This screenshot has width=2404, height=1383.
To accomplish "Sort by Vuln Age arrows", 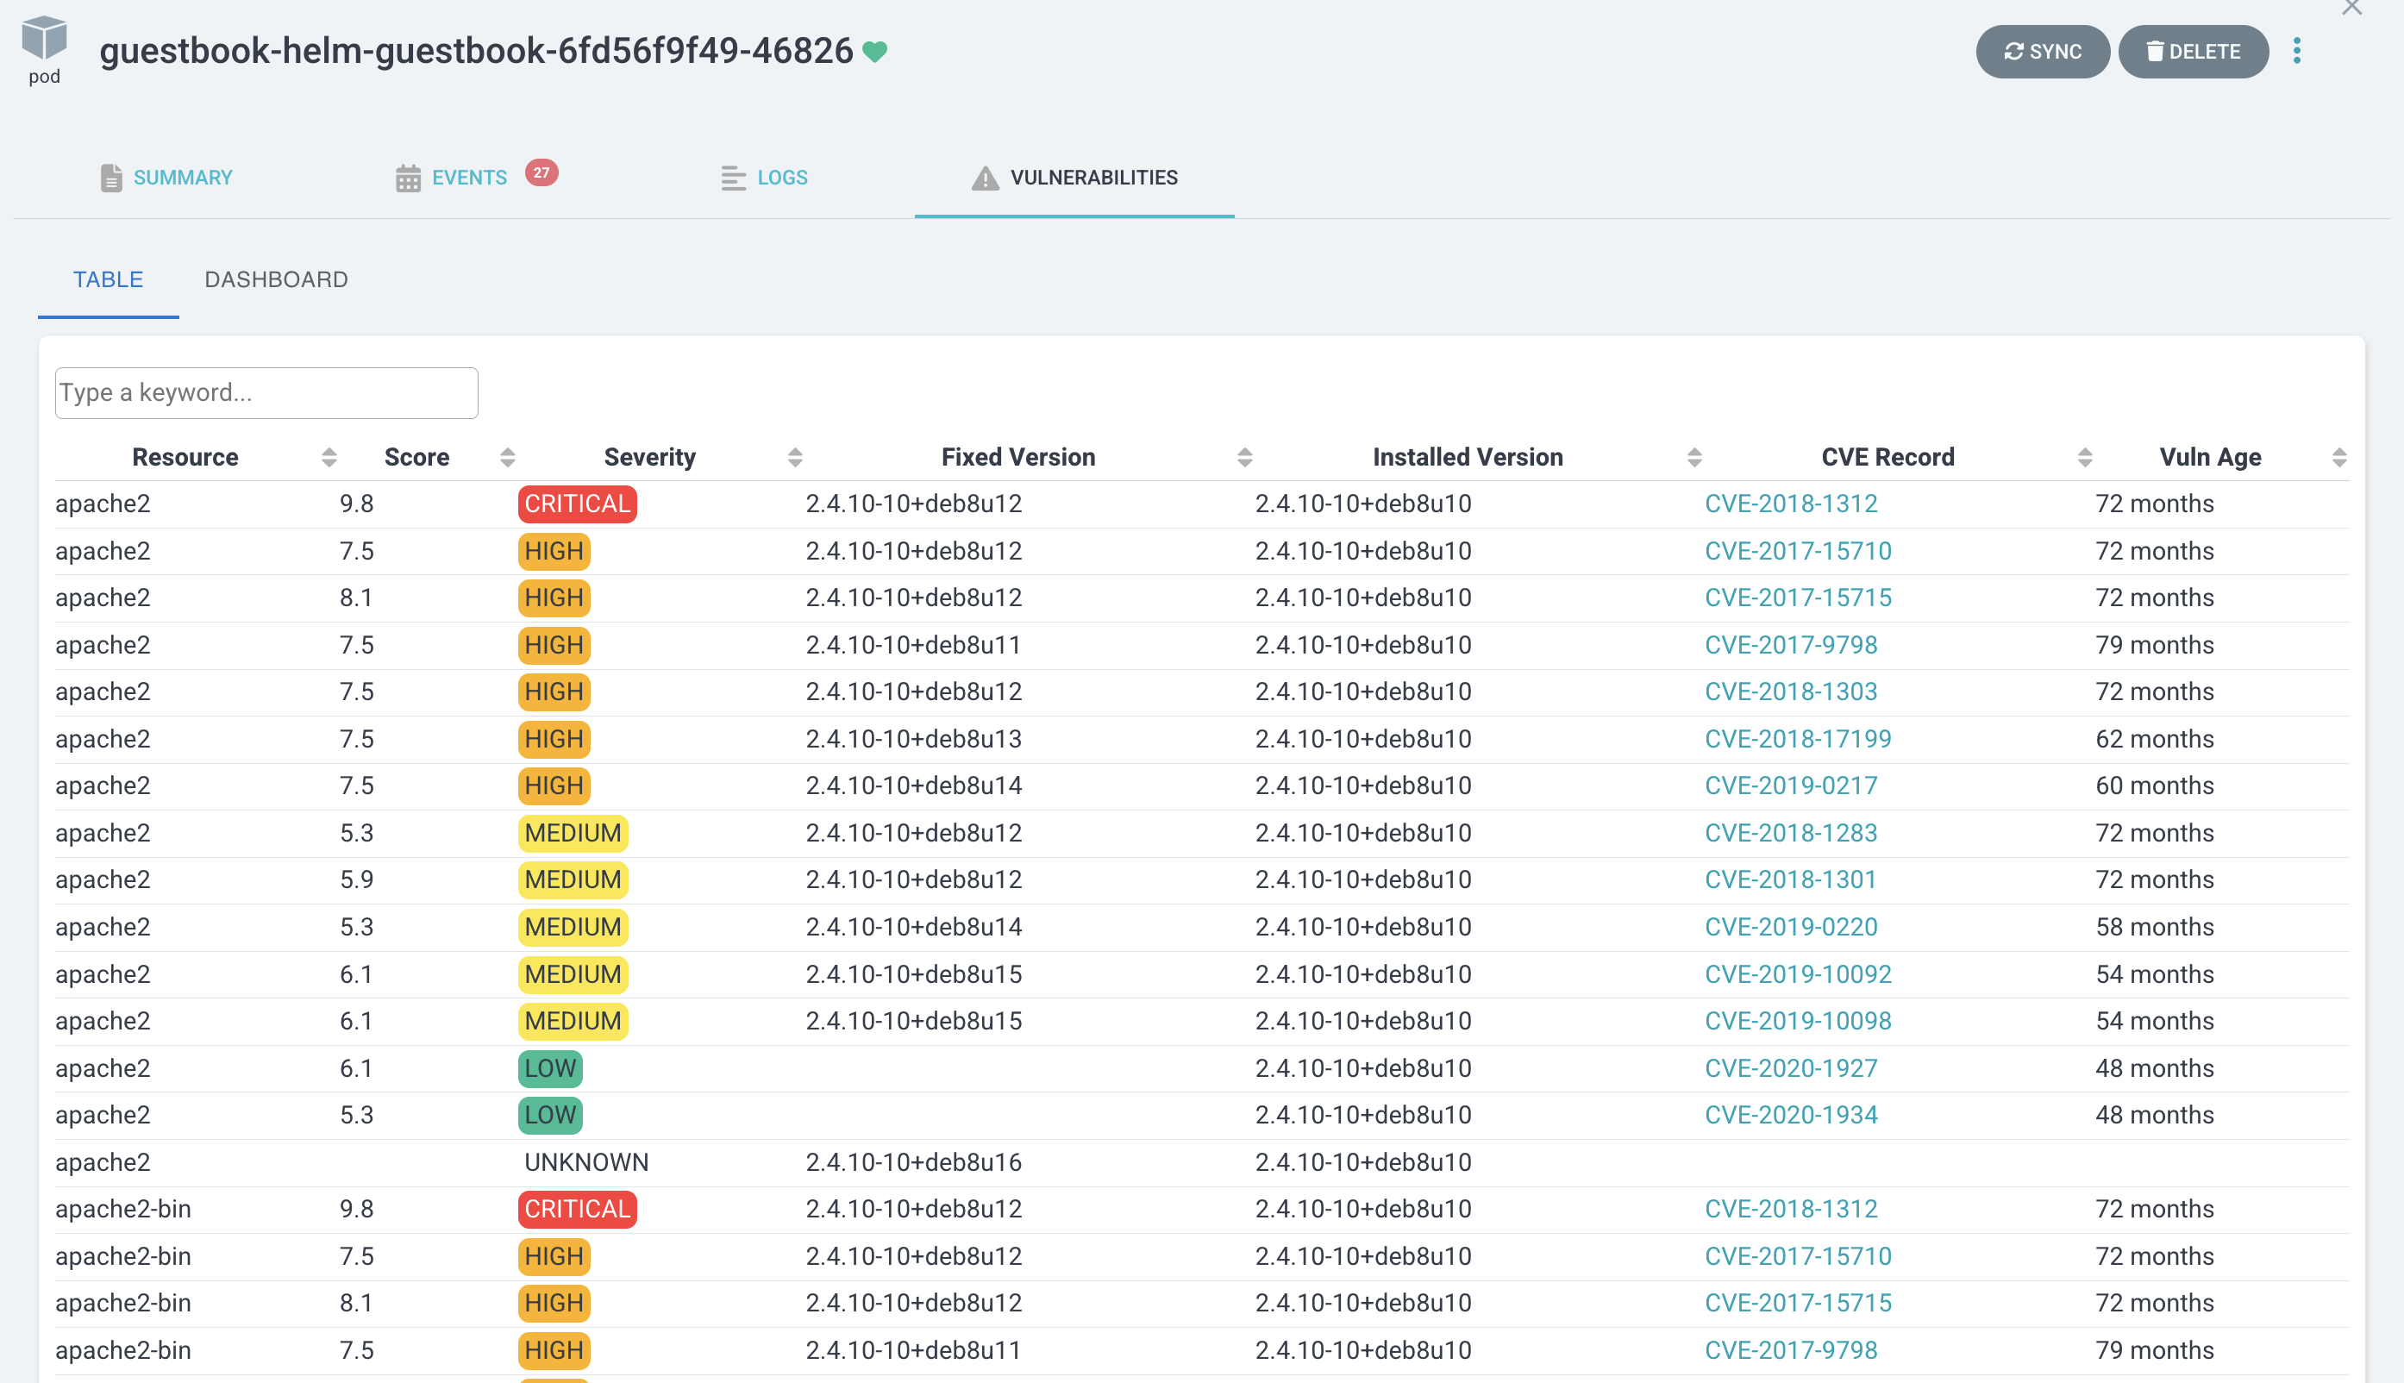I will pos(2339,458).
